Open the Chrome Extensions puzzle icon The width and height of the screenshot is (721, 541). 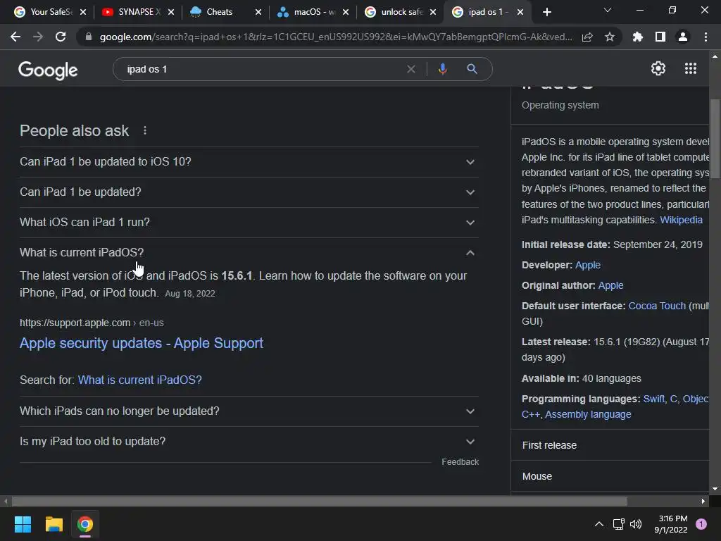click(x=638, y=37)
